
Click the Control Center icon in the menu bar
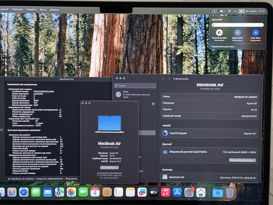pos(241,11)
